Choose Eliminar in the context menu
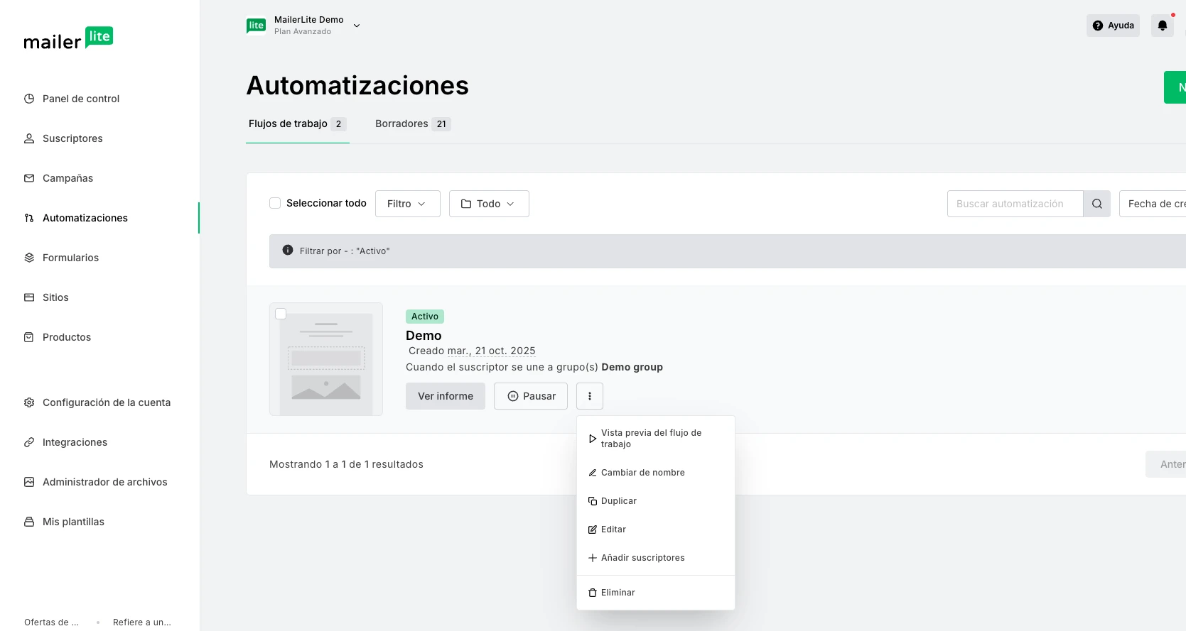The width and height of the screenshot is (1186, 631). coord(618,593)
